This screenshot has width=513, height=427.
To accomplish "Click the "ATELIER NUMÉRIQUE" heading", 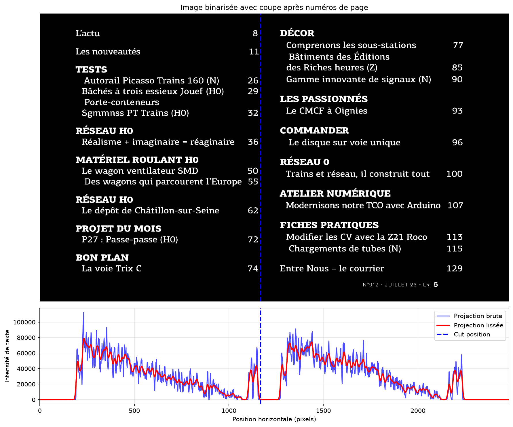I will [335, 193].
